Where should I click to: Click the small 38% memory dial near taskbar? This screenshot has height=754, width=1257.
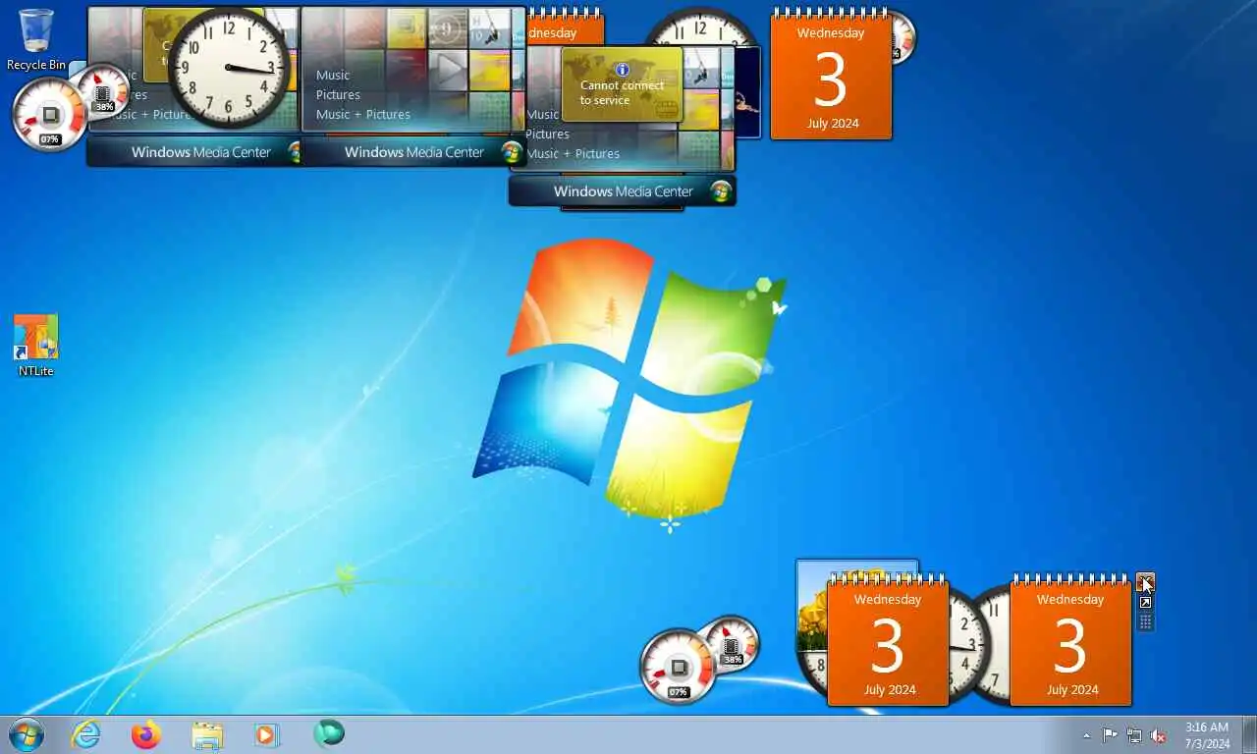pyautogui.click(x=733, y=643)
